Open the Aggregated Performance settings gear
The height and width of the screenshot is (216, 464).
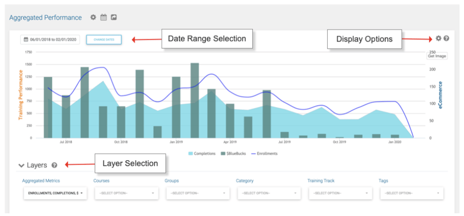93,17
